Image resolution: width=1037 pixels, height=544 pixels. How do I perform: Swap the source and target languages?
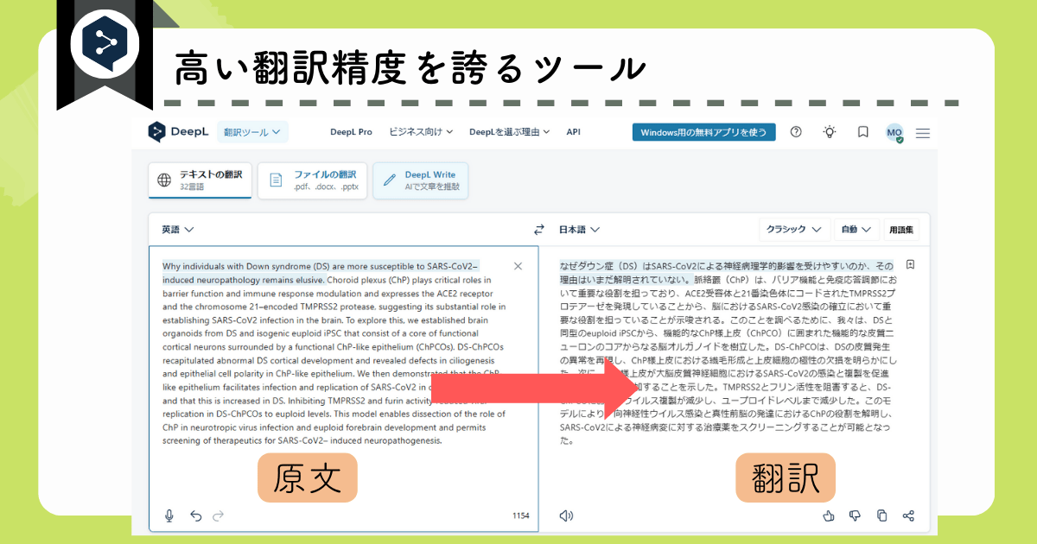539,230
